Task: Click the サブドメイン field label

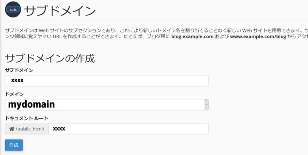Action: click(x=19, y=70)
